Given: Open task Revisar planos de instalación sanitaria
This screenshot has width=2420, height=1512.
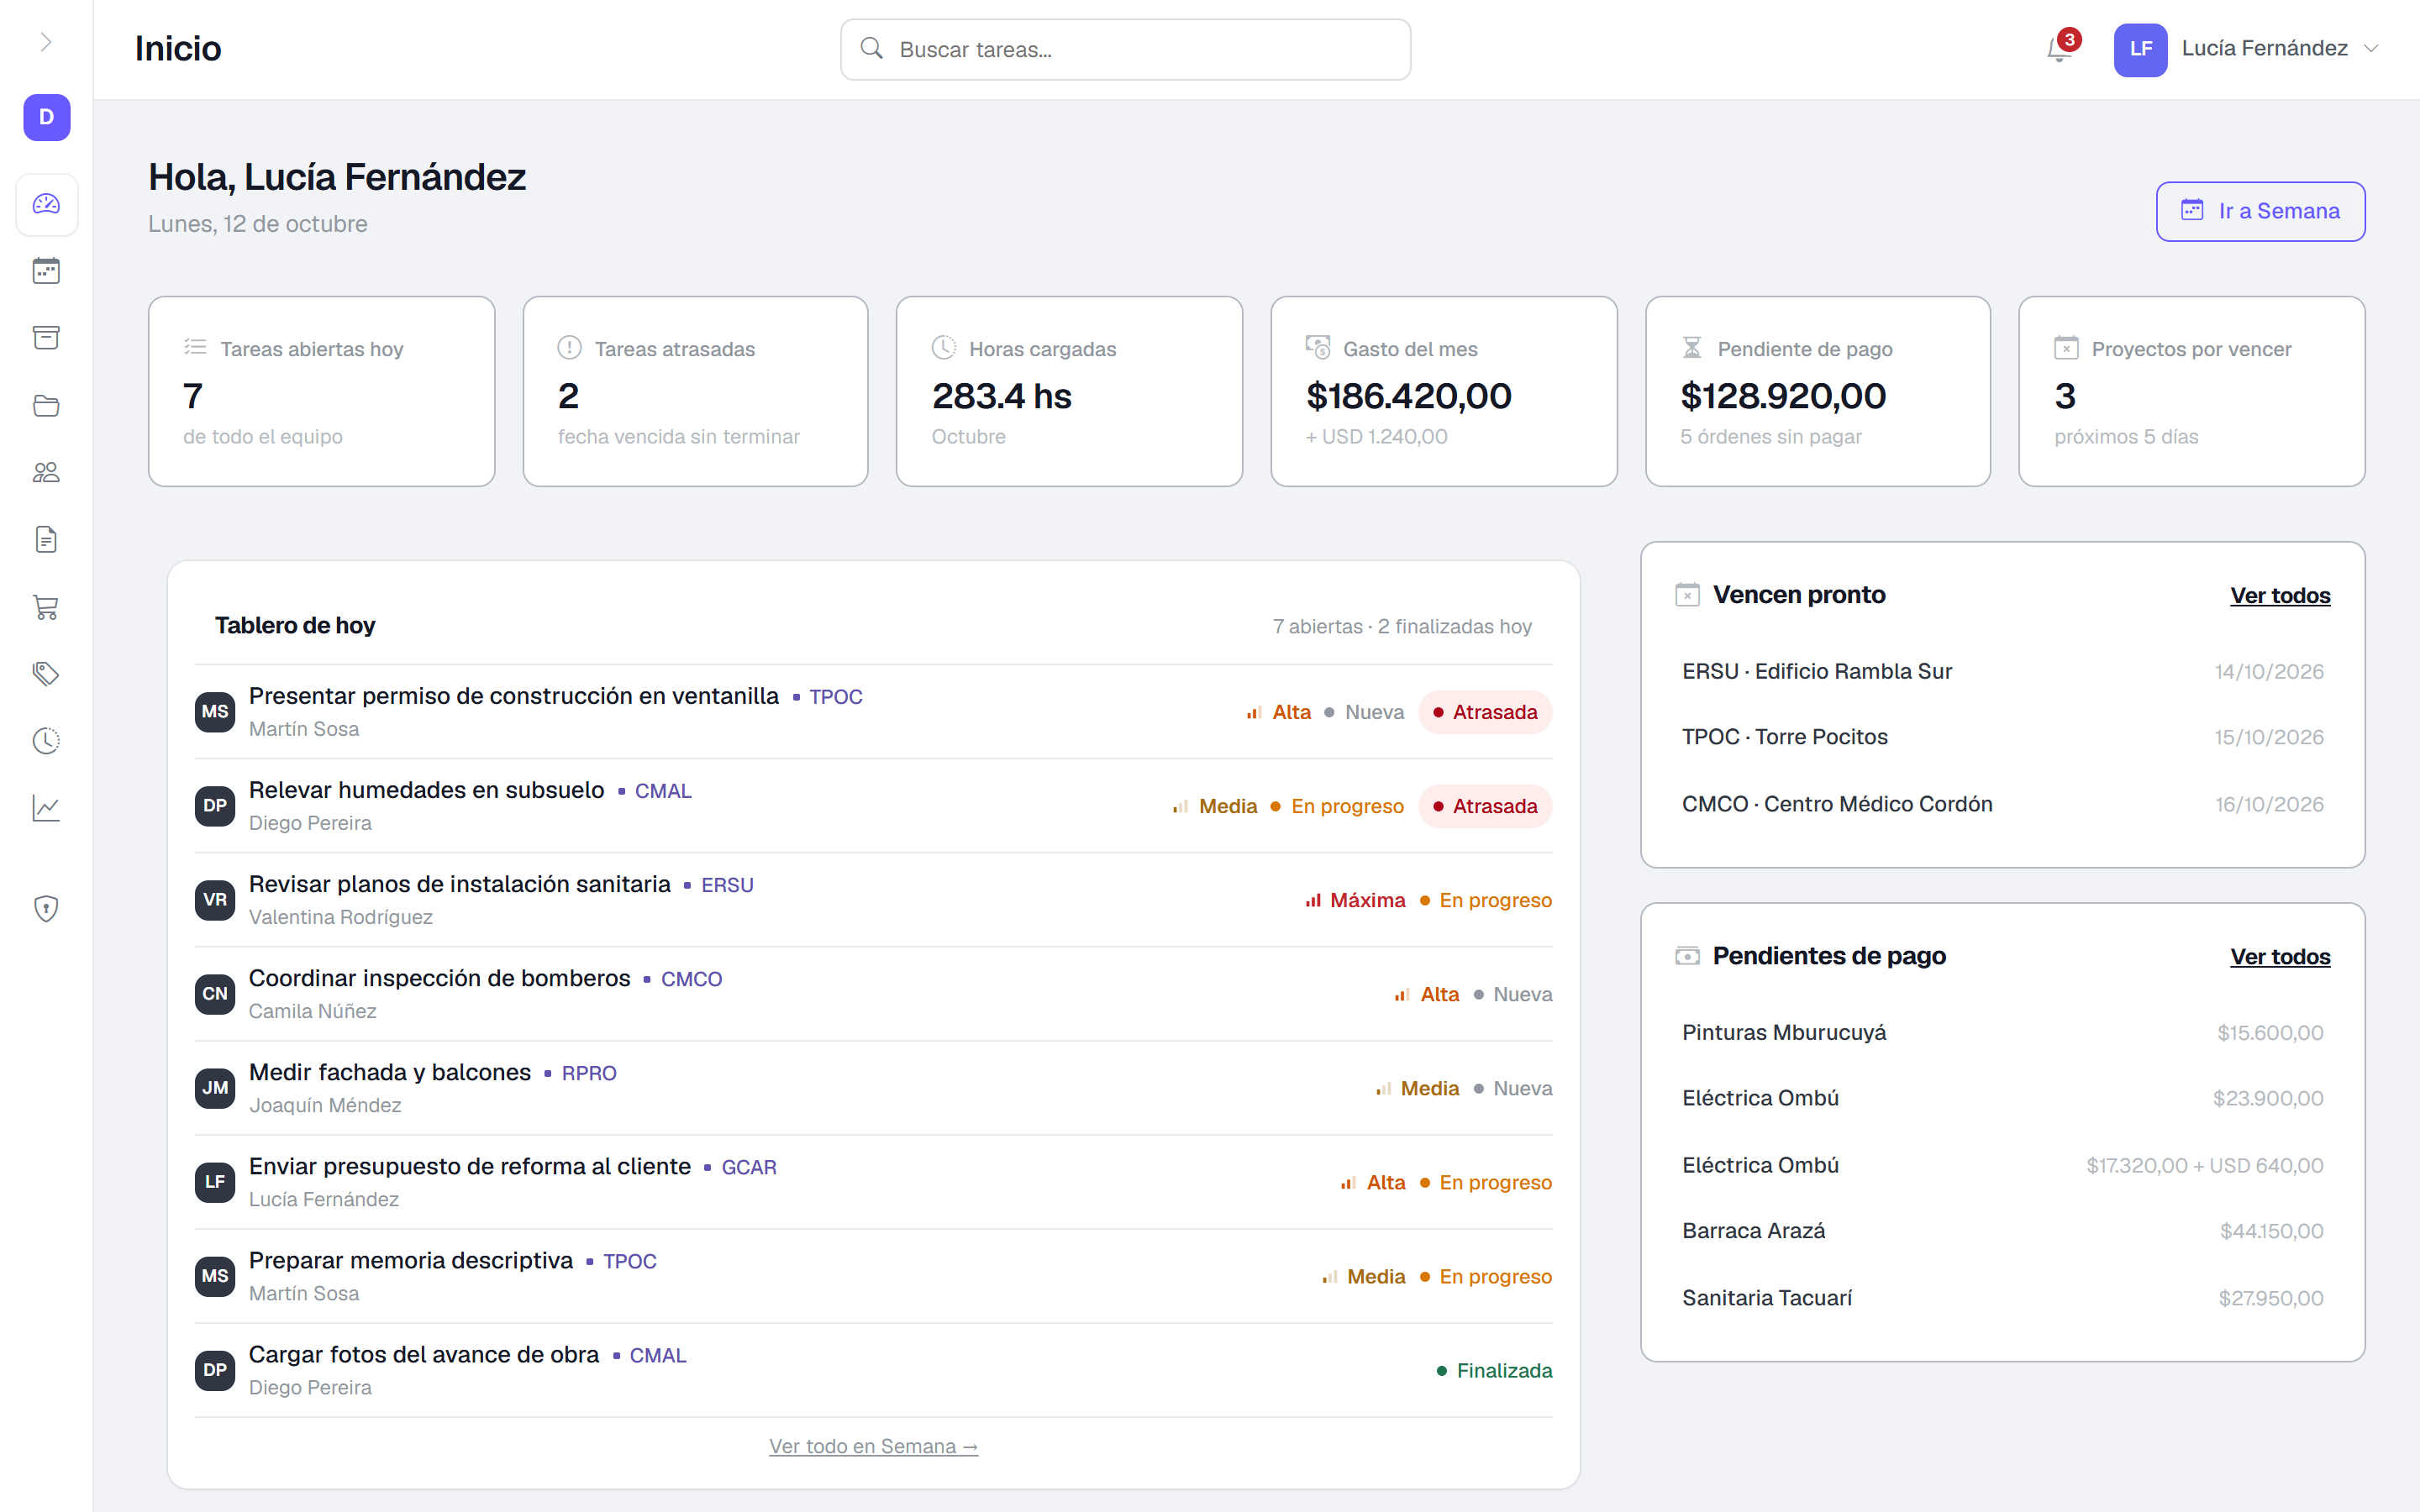Looking at the screenshot, I should point(873,900).
